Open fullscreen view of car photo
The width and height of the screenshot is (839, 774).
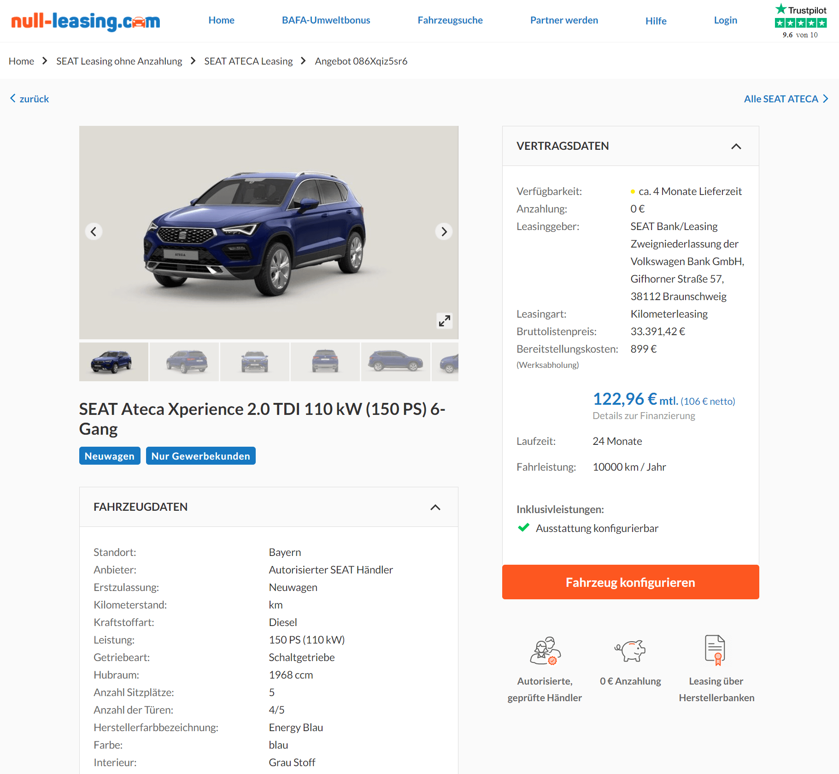click(444, 320)
